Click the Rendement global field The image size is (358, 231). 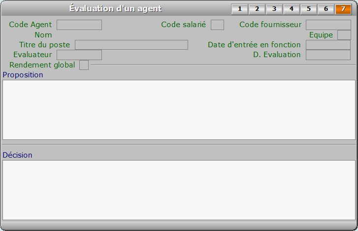[84, 65]
